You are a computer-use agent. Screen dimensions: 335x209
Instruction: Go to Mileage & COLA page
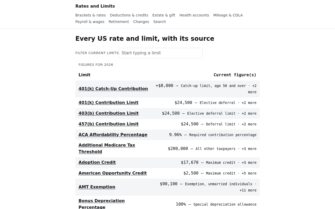click(x=228, y=15)
